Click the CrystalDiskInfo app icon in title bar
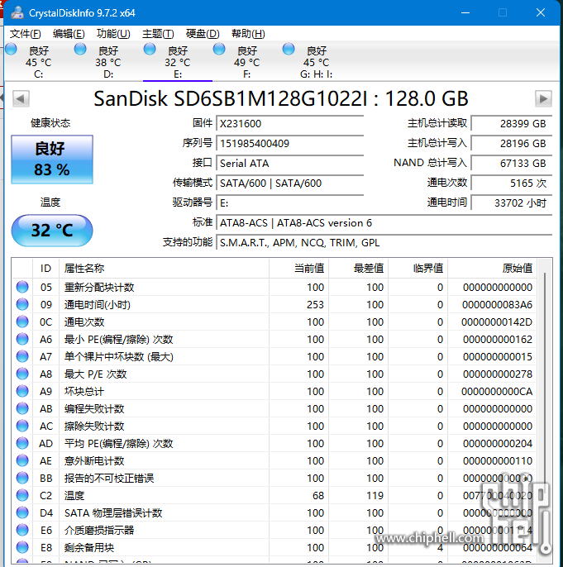Image resolution: width=563 pixels, height=567 pixels. point(17,13)
